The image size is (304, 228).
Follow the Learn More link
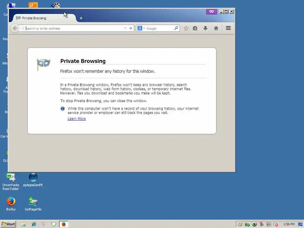77,119
